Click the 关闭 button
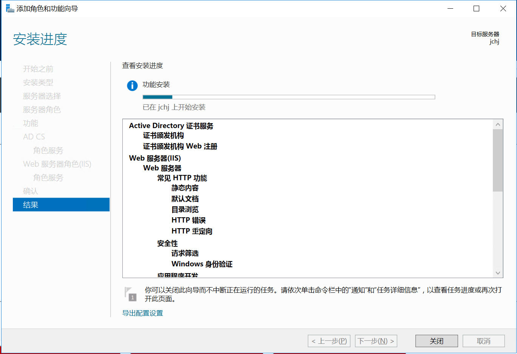Image resolution: width=517 pixels, height=354 pixels. 437,341
